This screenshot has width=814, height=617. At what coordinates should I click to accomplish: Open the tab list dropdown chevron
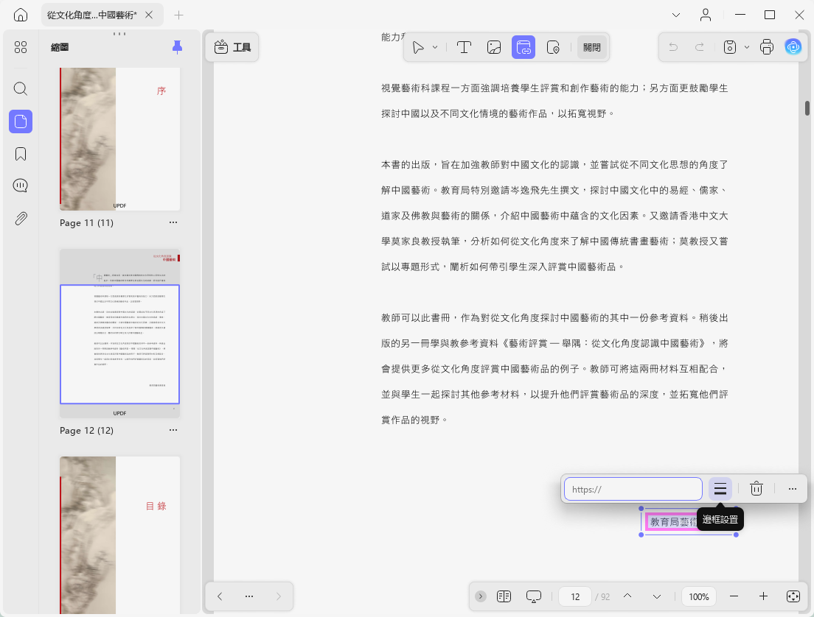pos(676,15)
